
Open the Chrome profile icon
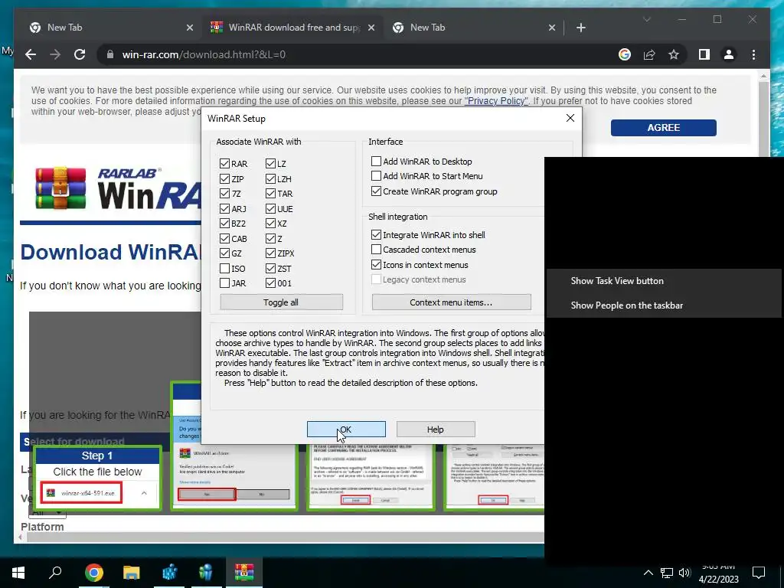click(729, 54)
